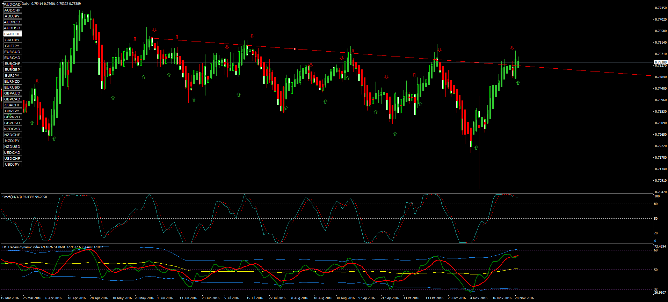Open the EURCHF pair chart
Screen dimensions: 668x302
(12, 64)
